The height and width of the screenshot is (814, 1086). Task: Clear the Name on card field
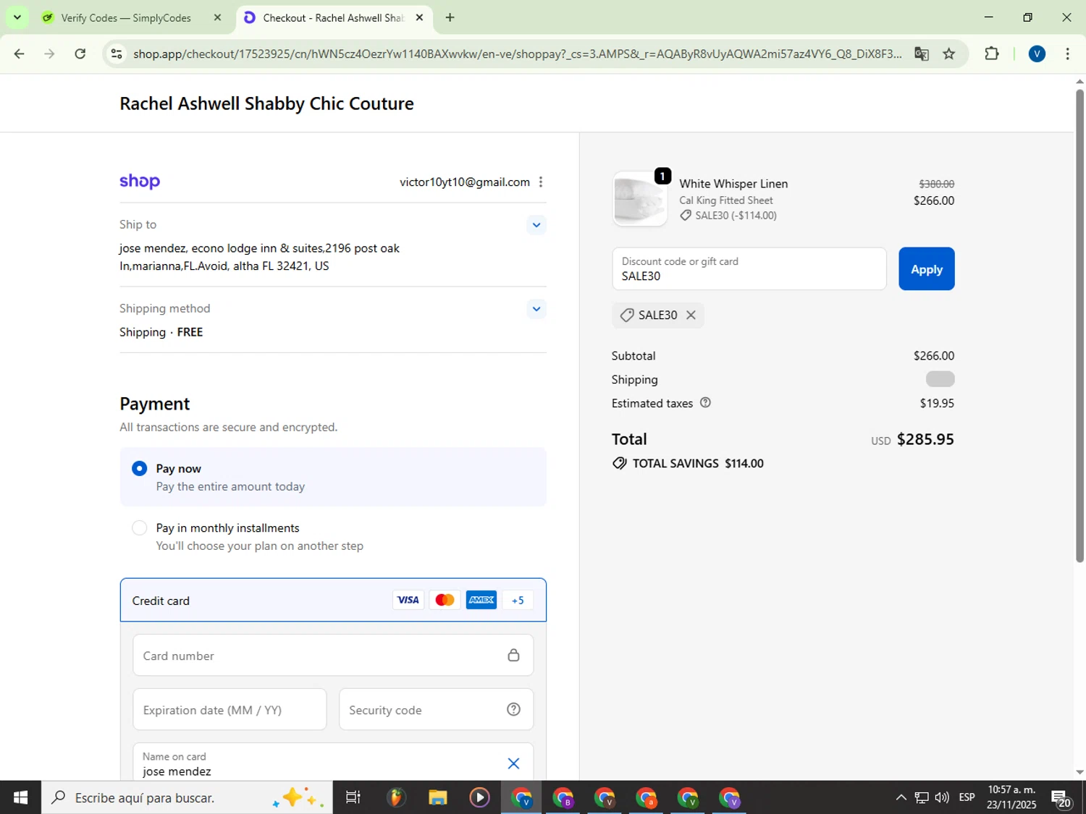coord(513,763)
